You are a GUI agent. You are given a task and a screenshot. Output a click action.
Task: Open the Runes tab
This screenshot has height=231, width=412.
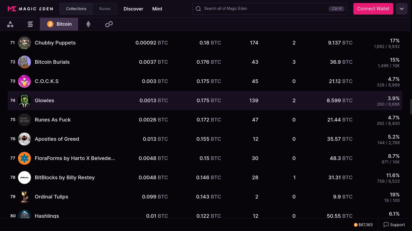click(105, 9)
